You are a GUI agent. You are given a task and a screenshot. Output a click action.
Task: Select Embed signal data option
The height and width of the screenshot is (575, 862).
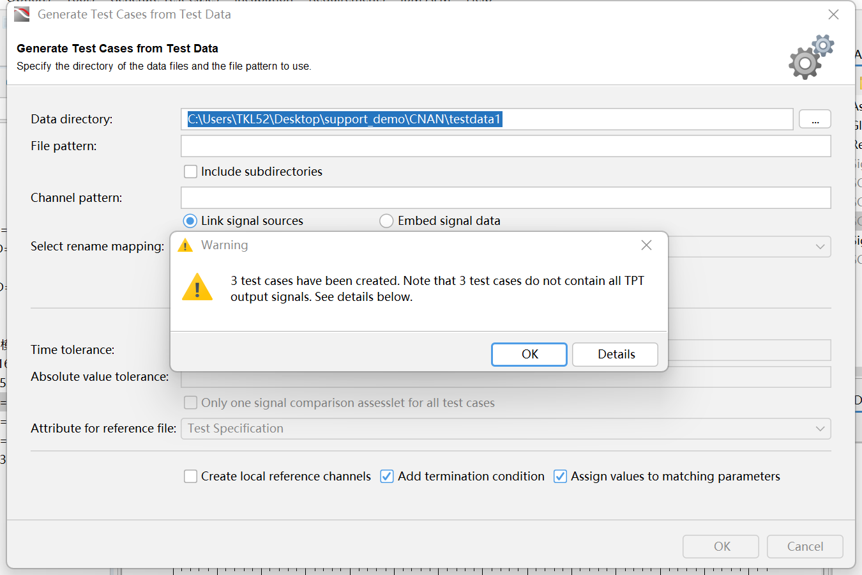pos(386,221)
